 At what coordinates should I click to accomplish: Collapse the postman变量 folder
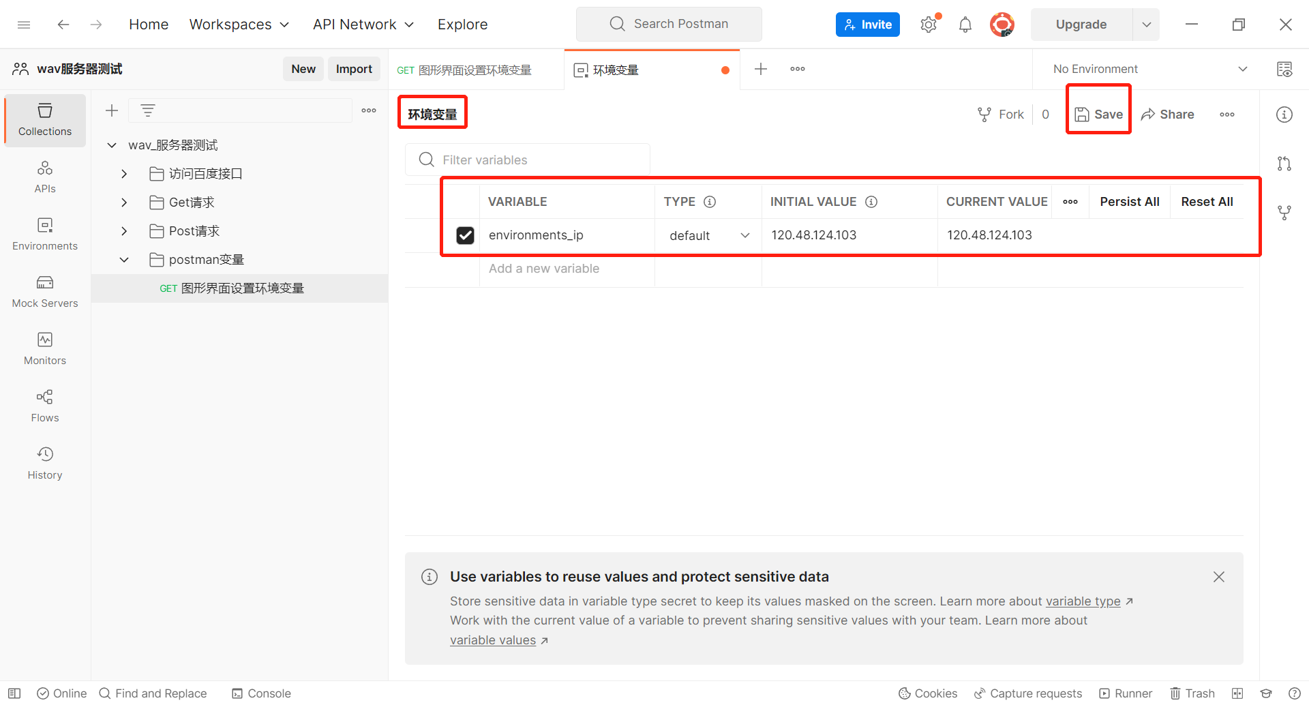(x=124, y=260)
